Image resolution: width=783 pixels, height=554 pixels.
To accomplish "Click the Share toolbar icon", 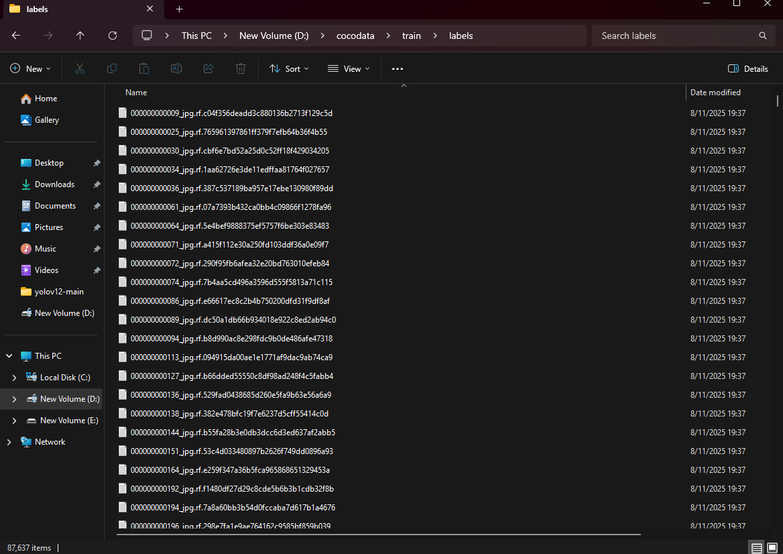I will coord(208,69).
